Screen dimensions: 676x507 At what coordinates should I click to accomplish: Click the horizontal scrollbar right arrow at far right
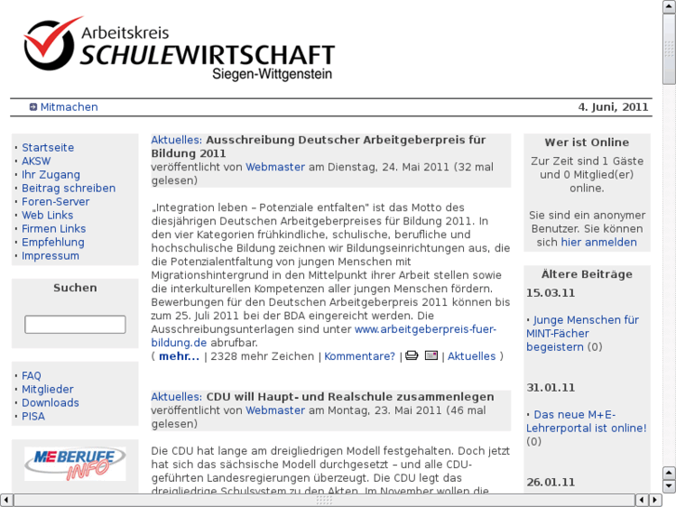coord(656,500)
